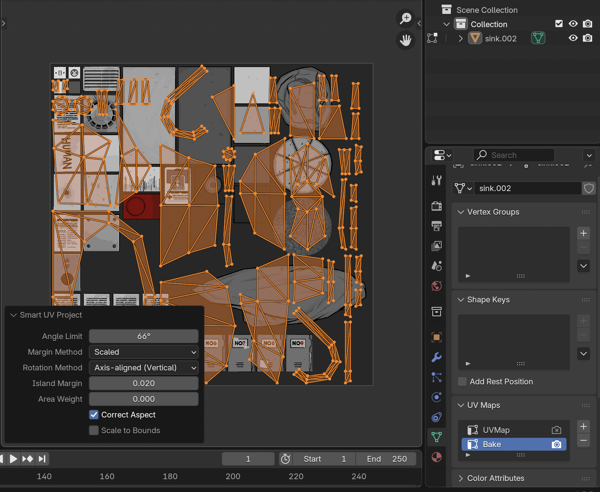The height and width of the screenshot is (492, 600).
Task: Open the Margin Method dropdown
Action: pos(144,352)
